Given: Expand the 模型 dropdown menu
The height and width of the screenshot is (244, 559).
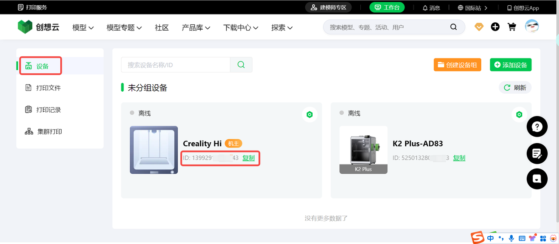Looking at the screenshot, I should [x=83, y=27].
